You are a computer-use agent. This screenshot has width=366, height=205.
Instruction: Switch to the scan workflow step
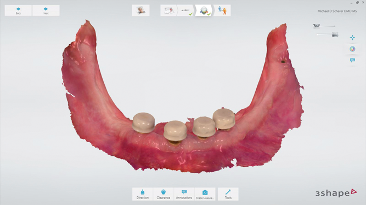point(186,10)
